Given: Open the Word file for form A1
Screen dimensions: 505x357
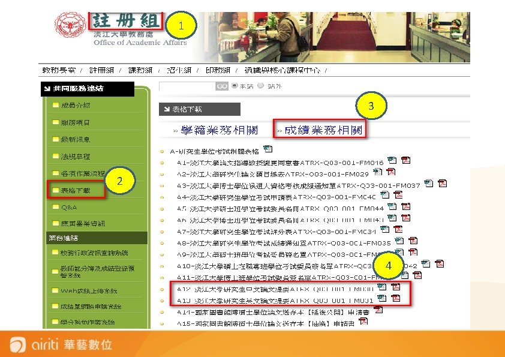Looking at the screenshot, I should [392, 160].
